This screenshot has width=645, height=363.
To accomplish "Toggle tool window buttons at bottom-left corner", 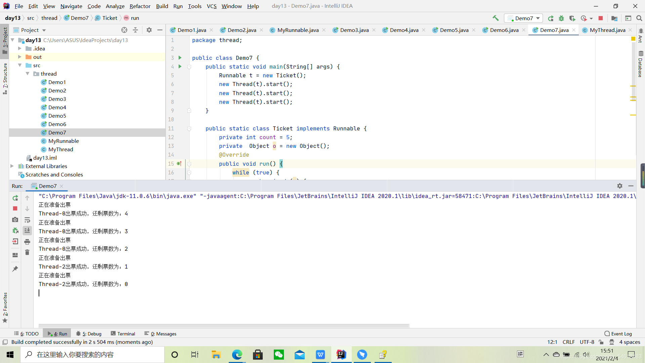I will [x=5, y=342].
